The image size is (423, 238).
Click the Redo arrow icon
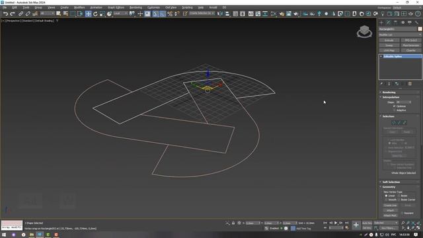[x=13, y=14]
